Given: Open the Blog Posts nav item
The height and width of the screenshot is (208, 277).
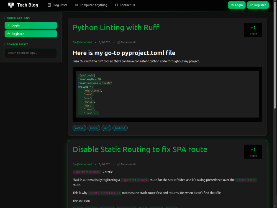Looking at the screenshot, I should (x=58, y=5).
